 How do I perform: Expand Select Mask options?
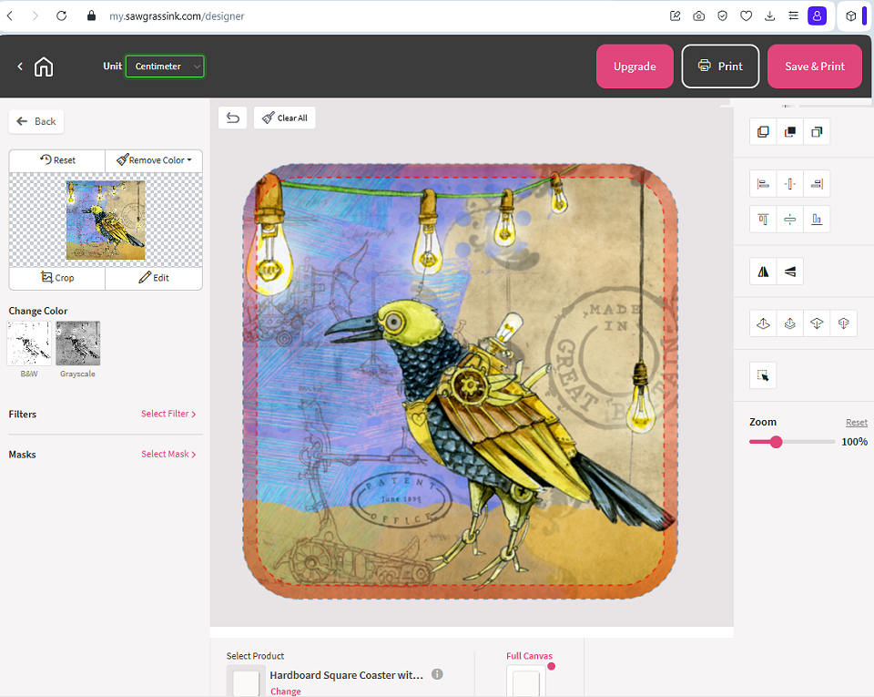[168, 455]
